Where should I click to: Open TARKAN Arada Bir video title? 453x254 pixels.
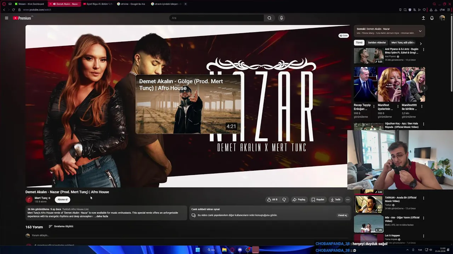click(x=401, y=199)
